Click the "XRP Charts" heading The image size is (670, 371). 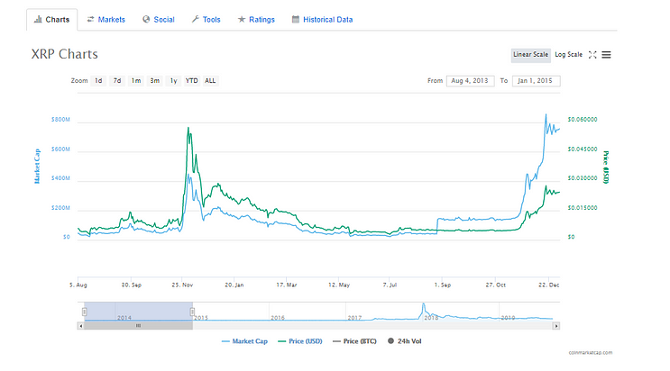[65, 54]
